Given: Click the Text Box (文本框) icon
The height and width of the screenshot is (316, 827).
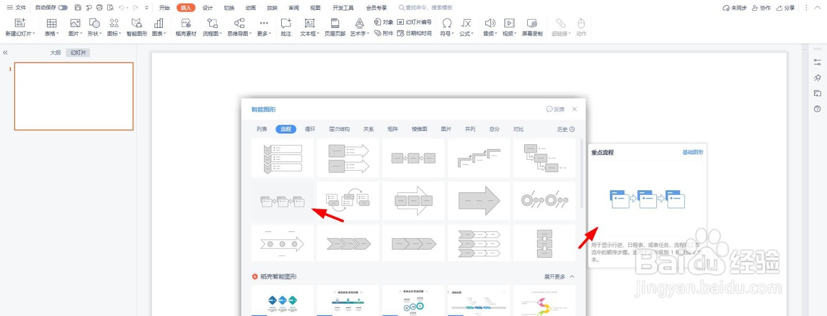Looking at the screenshot, I should coord(310,23).
